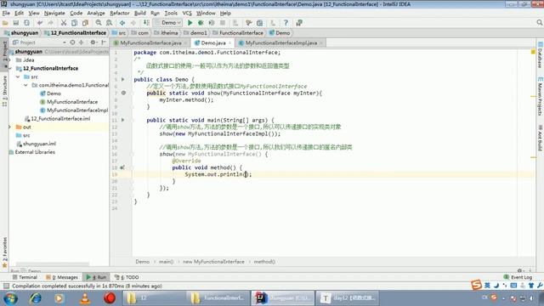Click the Stop toolbar icon
544x306 pixels.
tap(223, 23)
